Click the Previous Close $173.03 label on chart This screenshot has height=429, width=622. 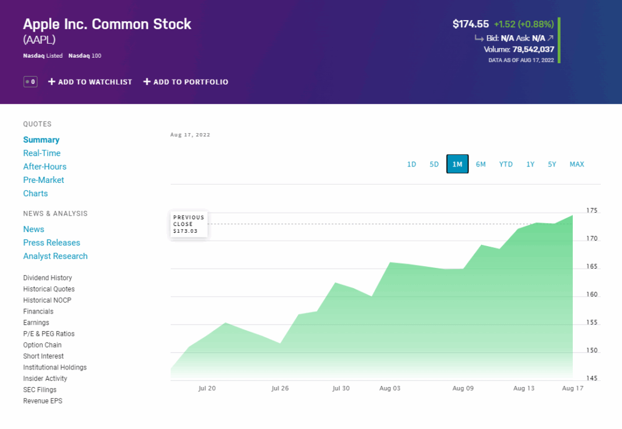coord(189,224)
